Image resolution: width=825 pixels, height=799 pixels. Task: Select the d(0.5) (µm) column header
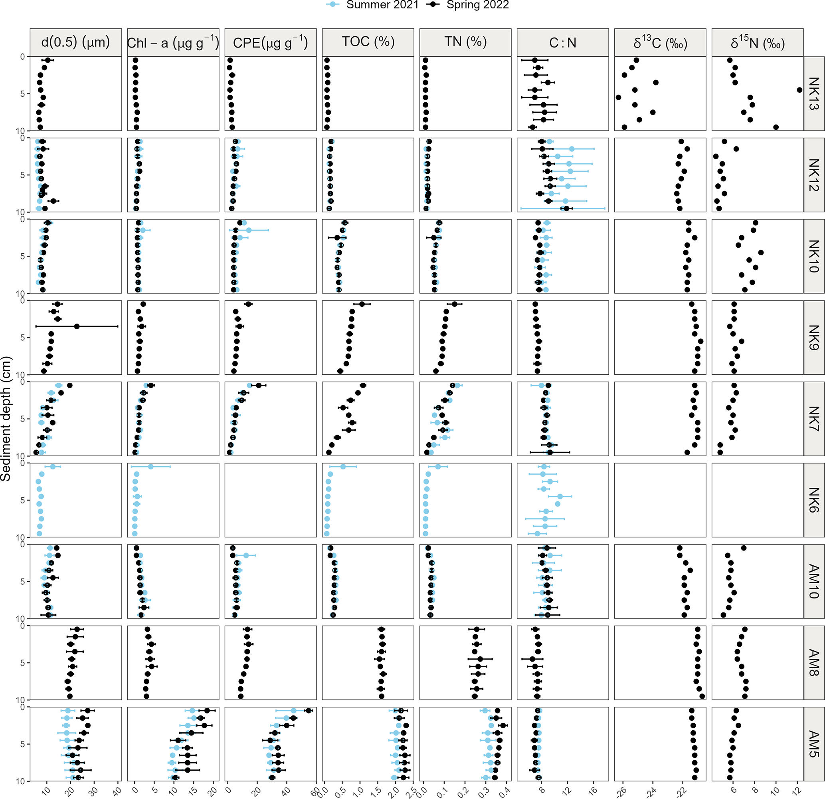[76, 42]
